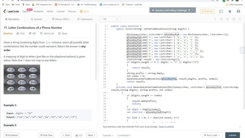Click the Share icon
The image size is (245, 138).
click(x=59, y=33)
